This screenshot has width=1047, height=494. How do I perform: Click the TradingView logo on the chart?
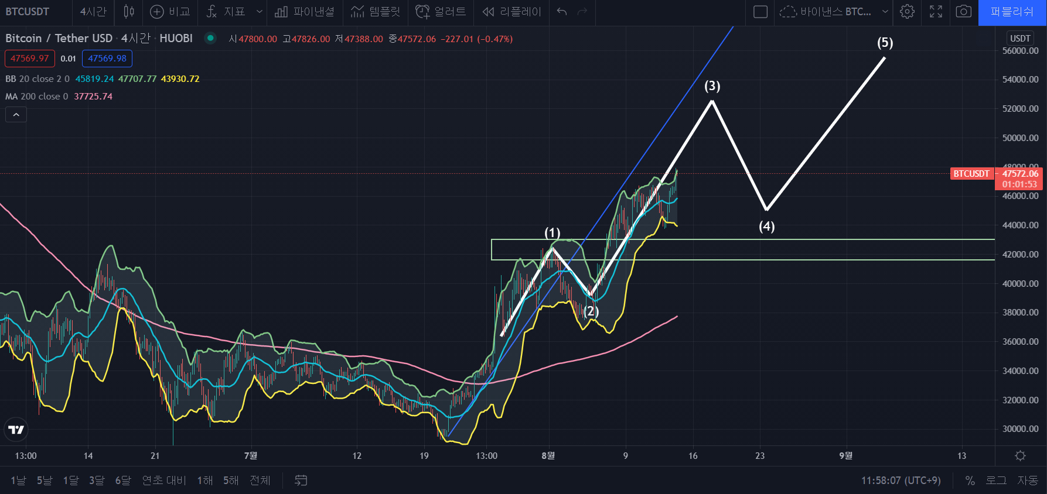[x=16, y=430]
